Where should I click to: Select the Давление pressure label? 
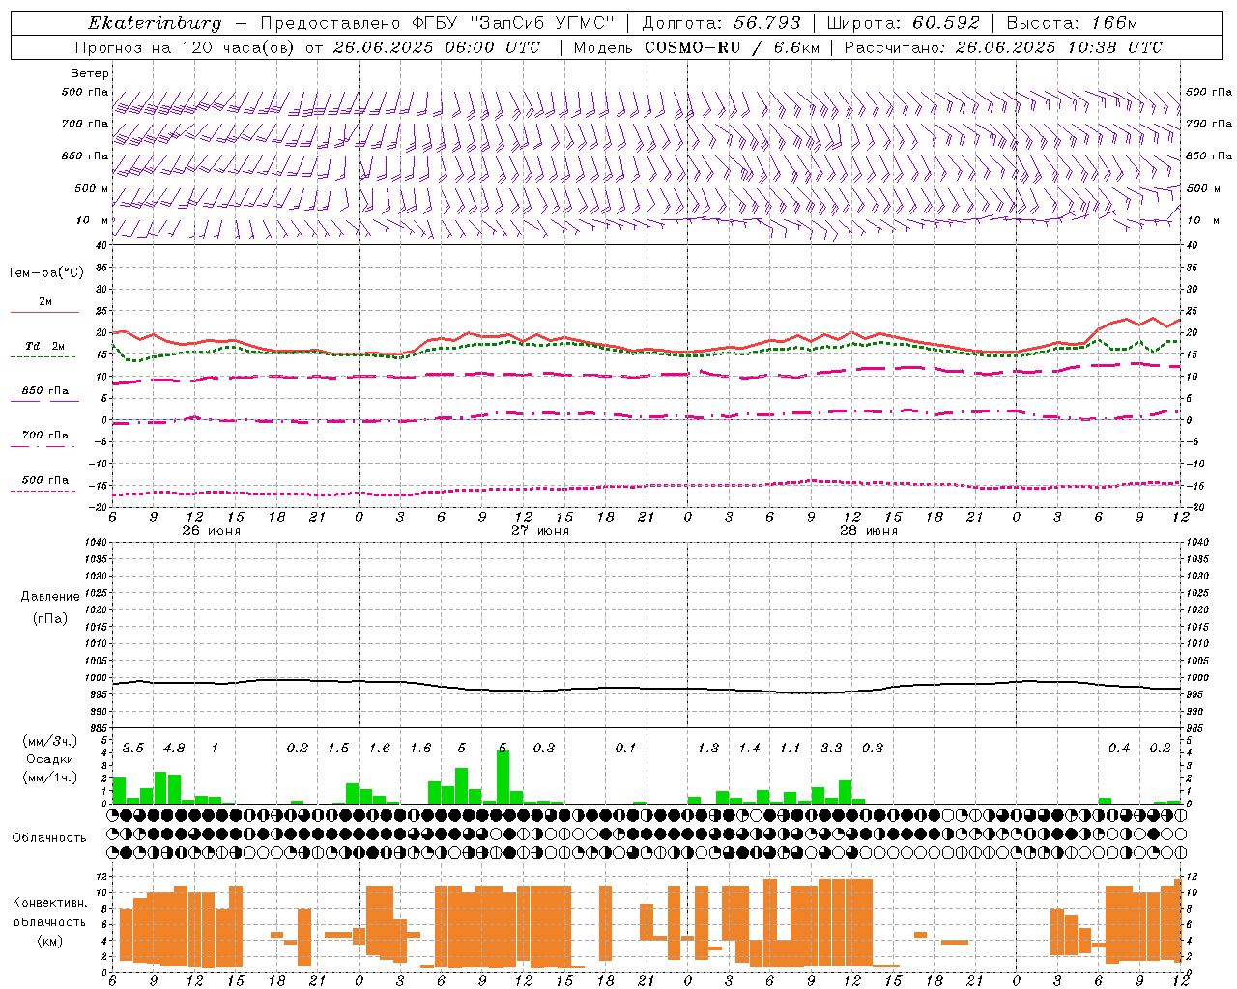coord(50,597)
